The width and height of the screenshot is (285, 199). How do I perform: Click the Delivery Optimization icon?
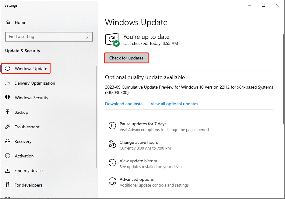click(8, 83)
